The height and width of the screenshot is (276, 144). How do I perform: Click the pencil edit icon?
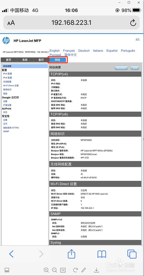84,270
